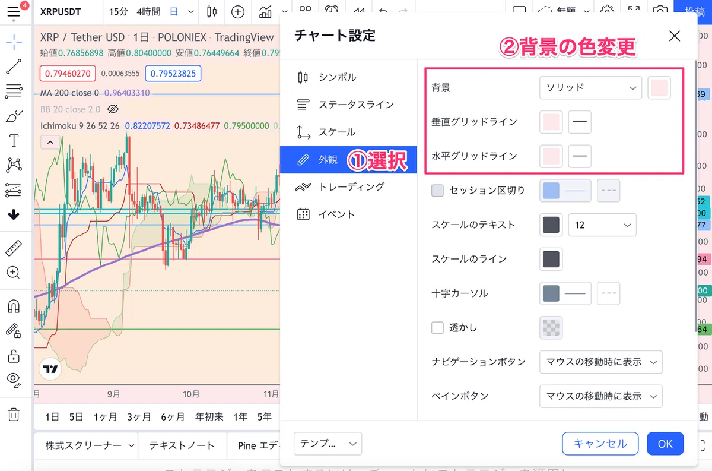Choose 垂直グリッドライン line style
Image resolution: width=712 pixels, height=471 pixels.
[580, 122]
